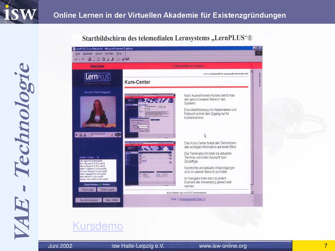Click the Stop loading toolbar icon
The height and width of the screenshot is (251, 335).
(x=90, y=59)
